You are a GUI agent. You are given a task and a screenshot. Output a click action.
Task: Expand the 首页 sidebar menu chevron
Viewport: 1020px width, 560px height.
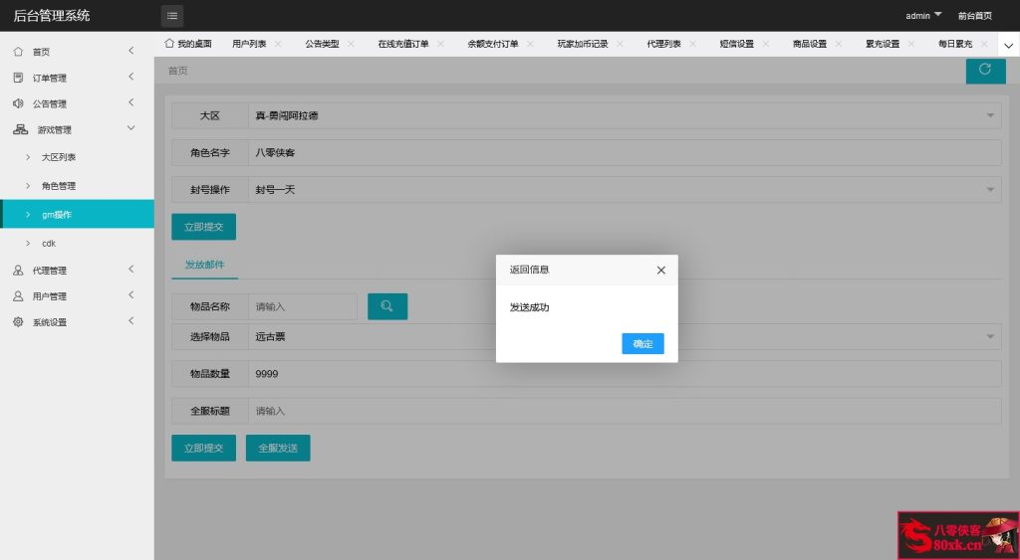point(131,51)
